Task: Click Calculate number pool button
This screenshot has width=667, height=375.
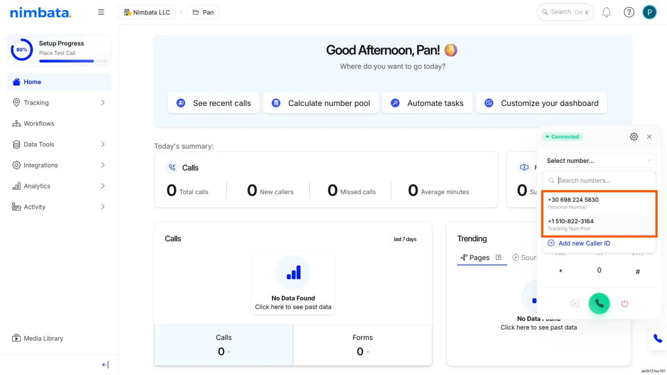Action: coord(321,103)
